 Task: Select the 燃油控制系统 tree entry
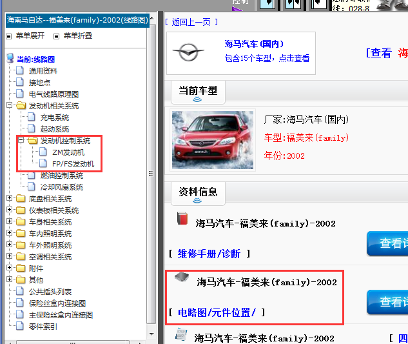(62, 176)
